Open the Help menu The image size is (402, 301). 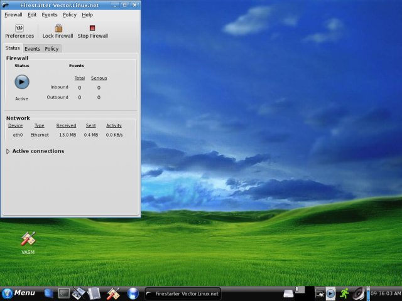pos(87,14)
